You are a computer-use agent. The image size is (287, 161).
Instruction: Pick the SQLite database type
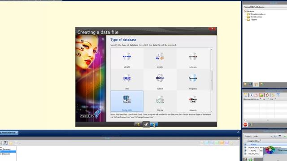click(x=160, y=102)
